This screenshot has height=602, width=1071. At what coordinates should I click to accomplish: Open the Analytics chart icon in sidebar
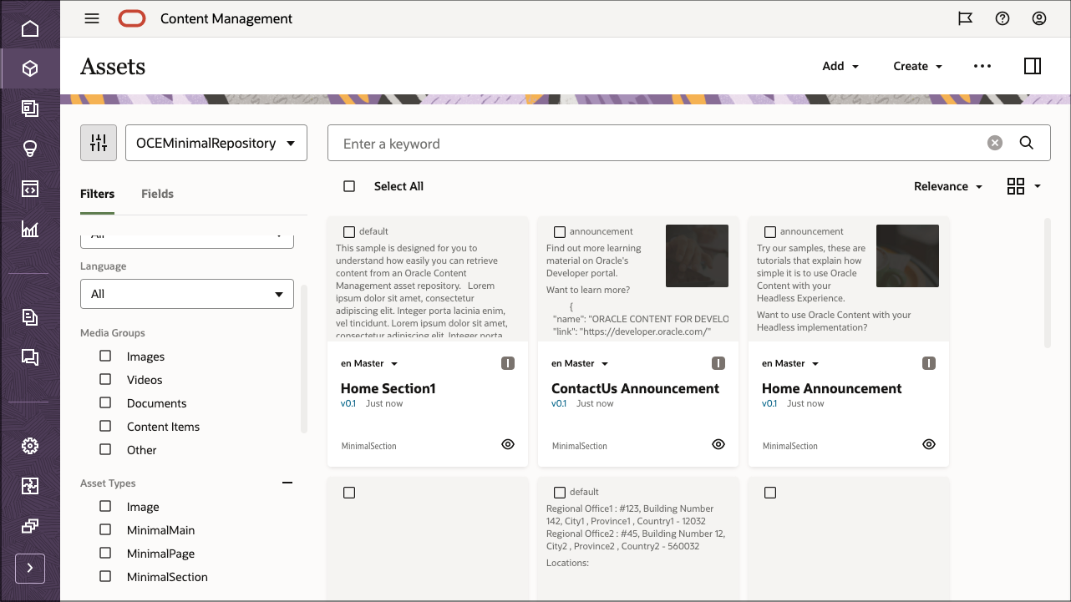pos(30,230)
